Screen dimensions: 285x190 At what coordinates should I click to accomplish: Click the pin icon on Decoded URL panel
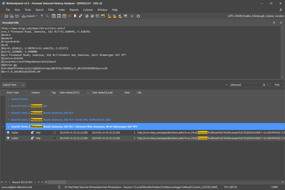(274, 23)
